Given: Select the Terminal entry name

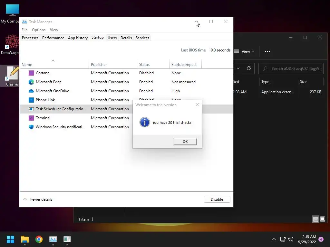Looking at the screenshot, I should click(43, 118).
